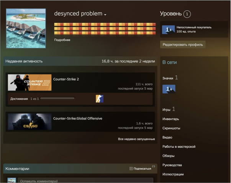This screenshot has width=231, height=183.
Task: Open the Игры section link
Action: [x=166, y=109]
